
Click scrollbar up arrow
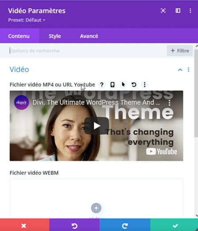(197, 46)
